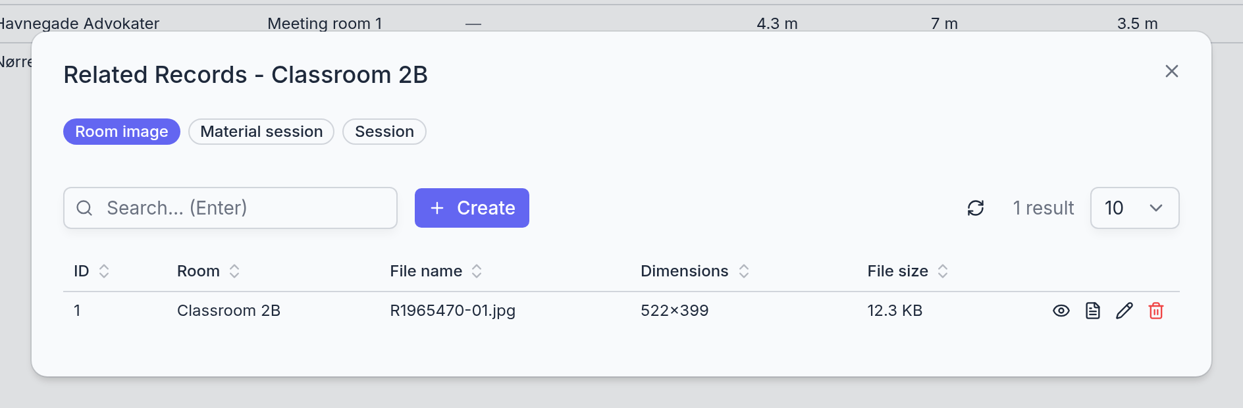Open the page size dropdown showing 10

coord(1134,208)
